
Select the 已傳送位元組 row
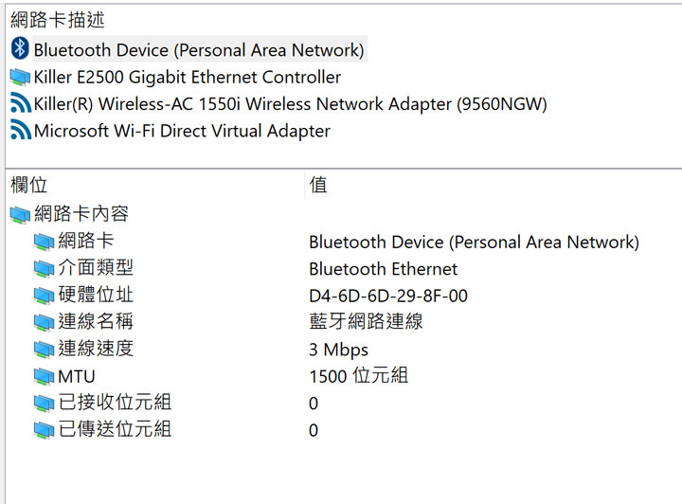[115, 430]
